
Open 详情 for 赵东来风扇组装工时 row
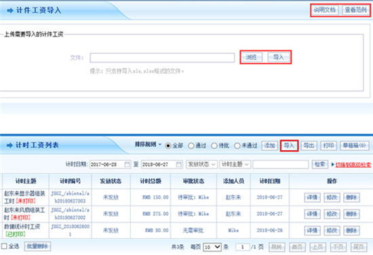click(313, 214)
